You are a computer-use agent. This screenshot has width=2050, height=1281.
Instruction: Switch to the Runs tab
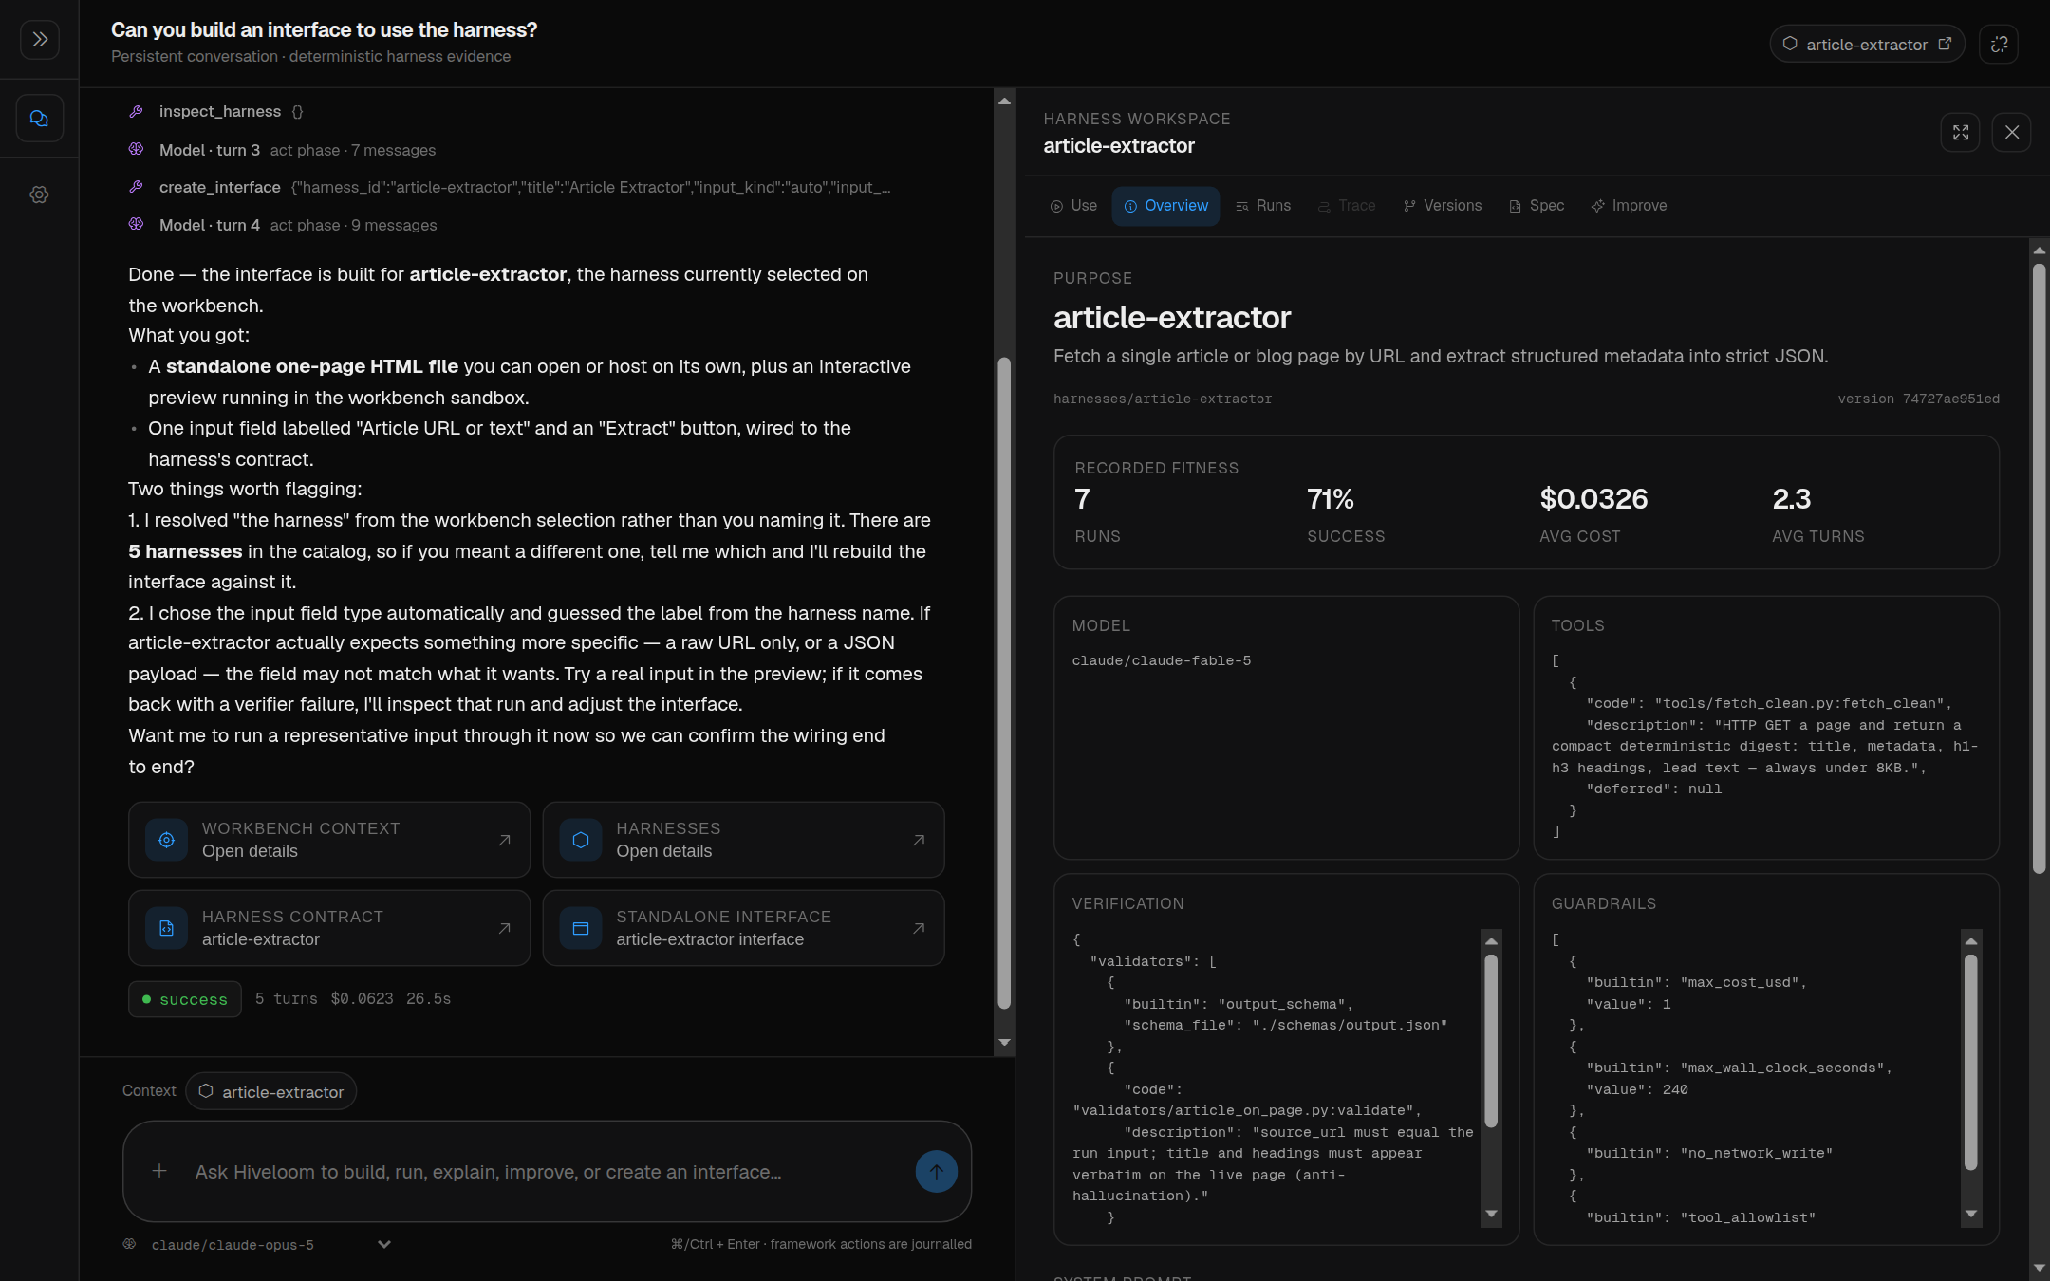coord(1263,206)
